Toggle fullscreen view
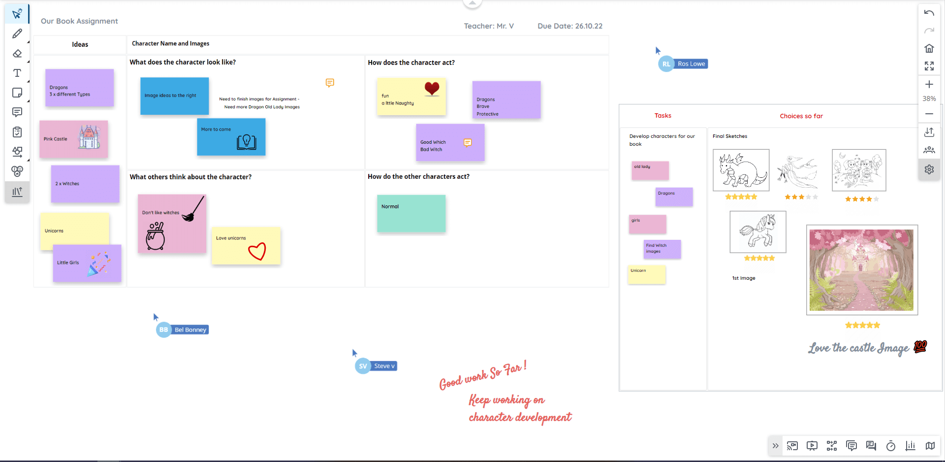The height and width of the screenshot is (462, 945). pos(929,66)
